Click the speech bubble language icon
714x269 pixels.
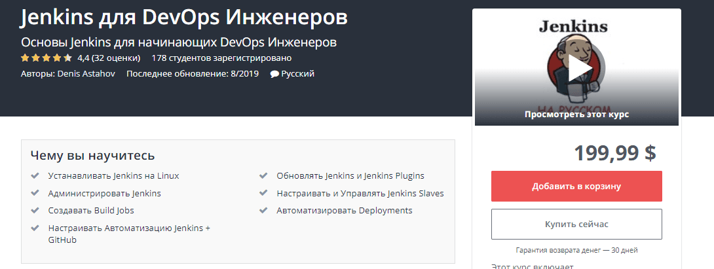pyautogui.click(x=274, y=74)
